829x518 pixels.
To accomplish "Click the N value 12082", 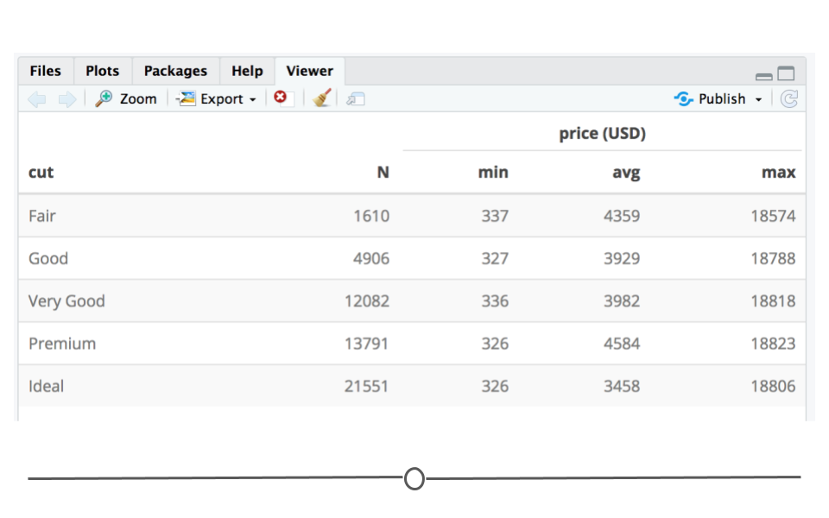I will pos(367,301).
